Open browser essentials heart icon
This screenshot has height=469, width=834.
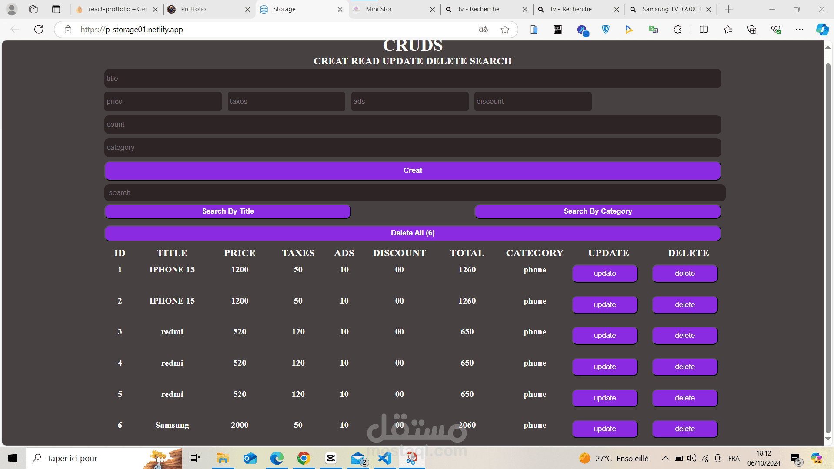point(776,30)
